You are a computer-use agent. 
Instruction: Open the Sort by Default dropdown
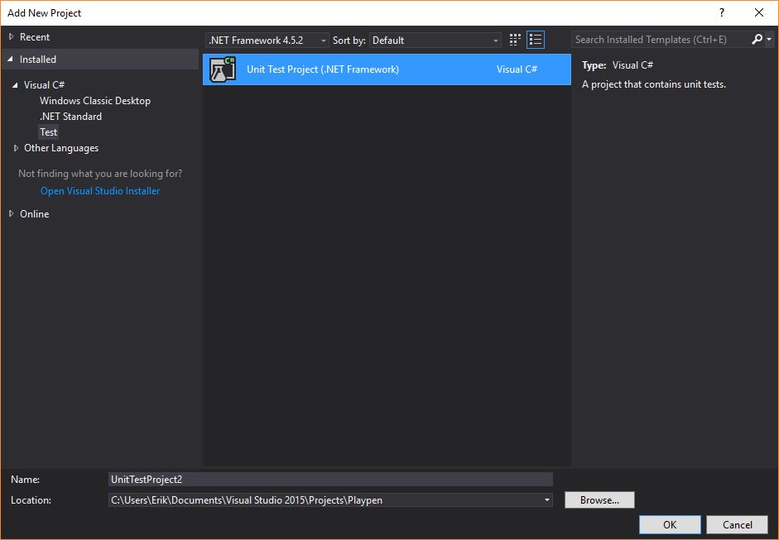click(435, 41)
